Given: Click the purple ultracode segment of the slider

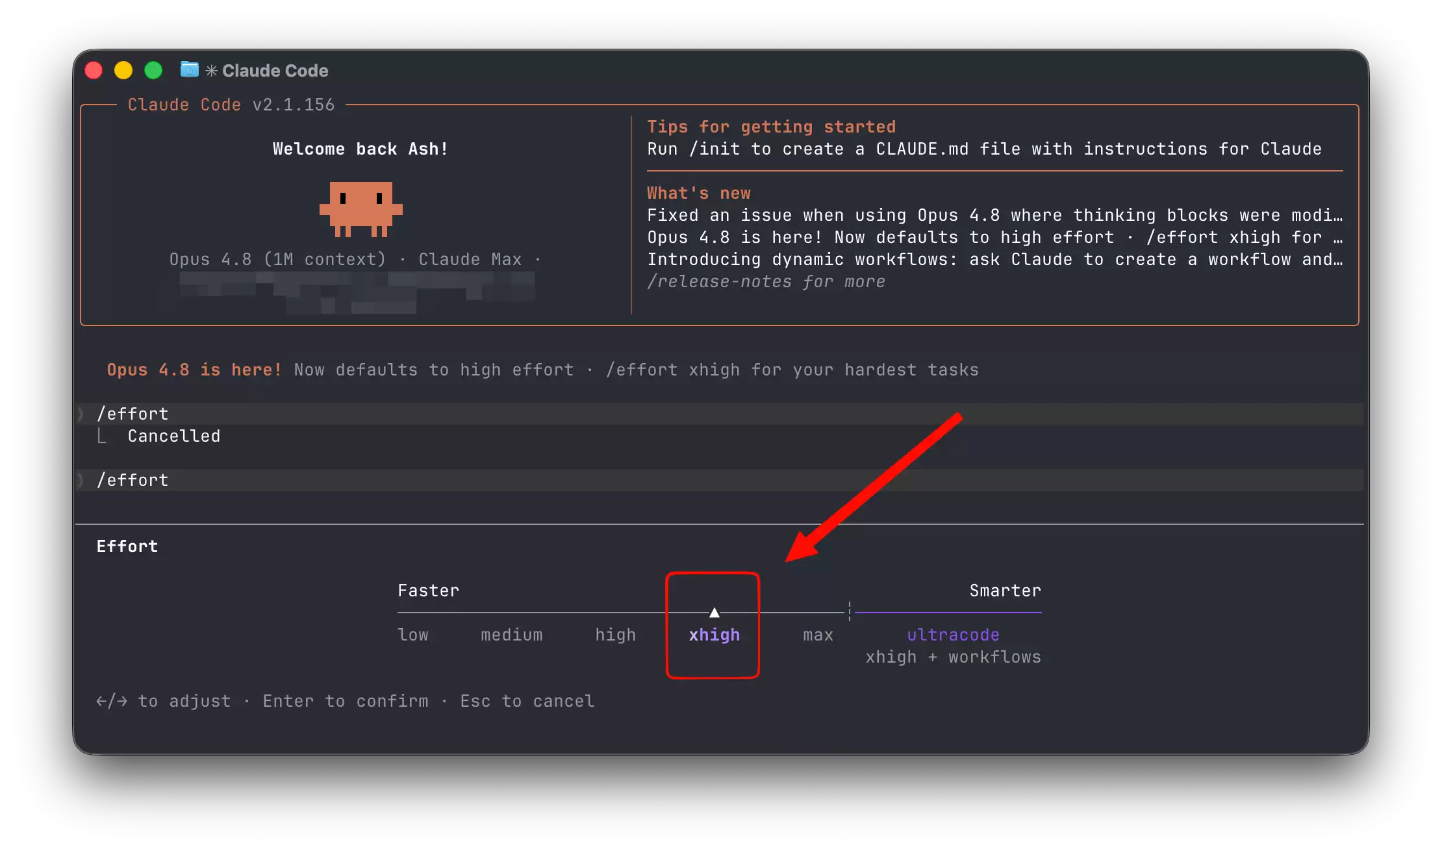Looking at the screenshot, I should pos(948,612).
